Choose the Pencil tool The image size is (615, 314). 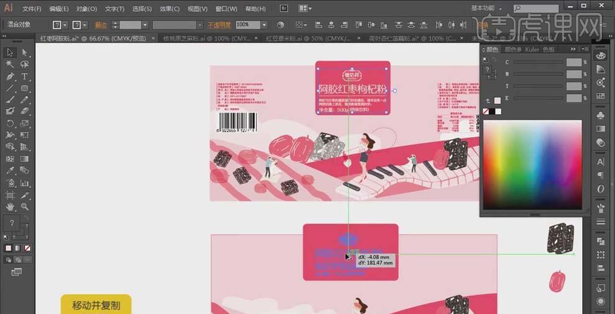[x=24, y=99]
